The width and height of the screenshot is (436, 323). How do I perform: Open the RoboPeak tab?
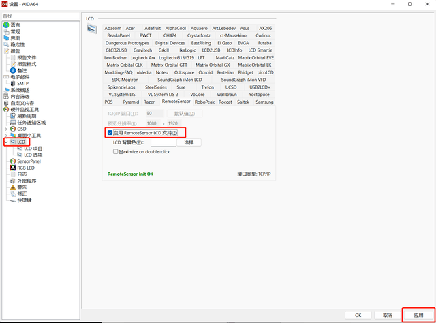tap(204, 102)
